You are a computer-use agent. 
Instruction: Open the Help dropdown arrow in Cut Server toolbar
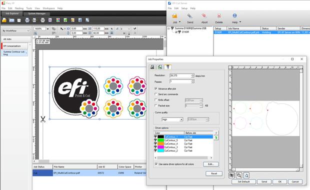(240, 22)
